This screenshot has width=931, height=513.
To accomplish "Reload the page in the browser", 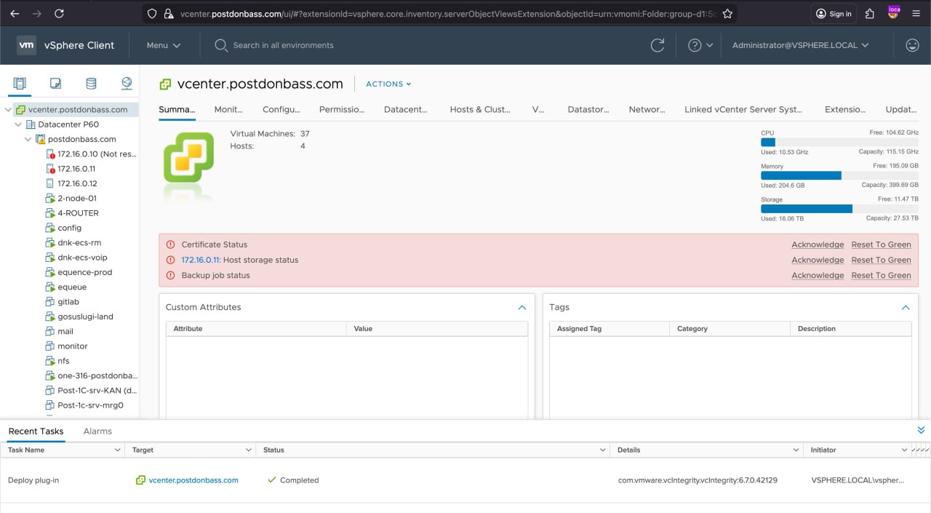I will 59,13.
